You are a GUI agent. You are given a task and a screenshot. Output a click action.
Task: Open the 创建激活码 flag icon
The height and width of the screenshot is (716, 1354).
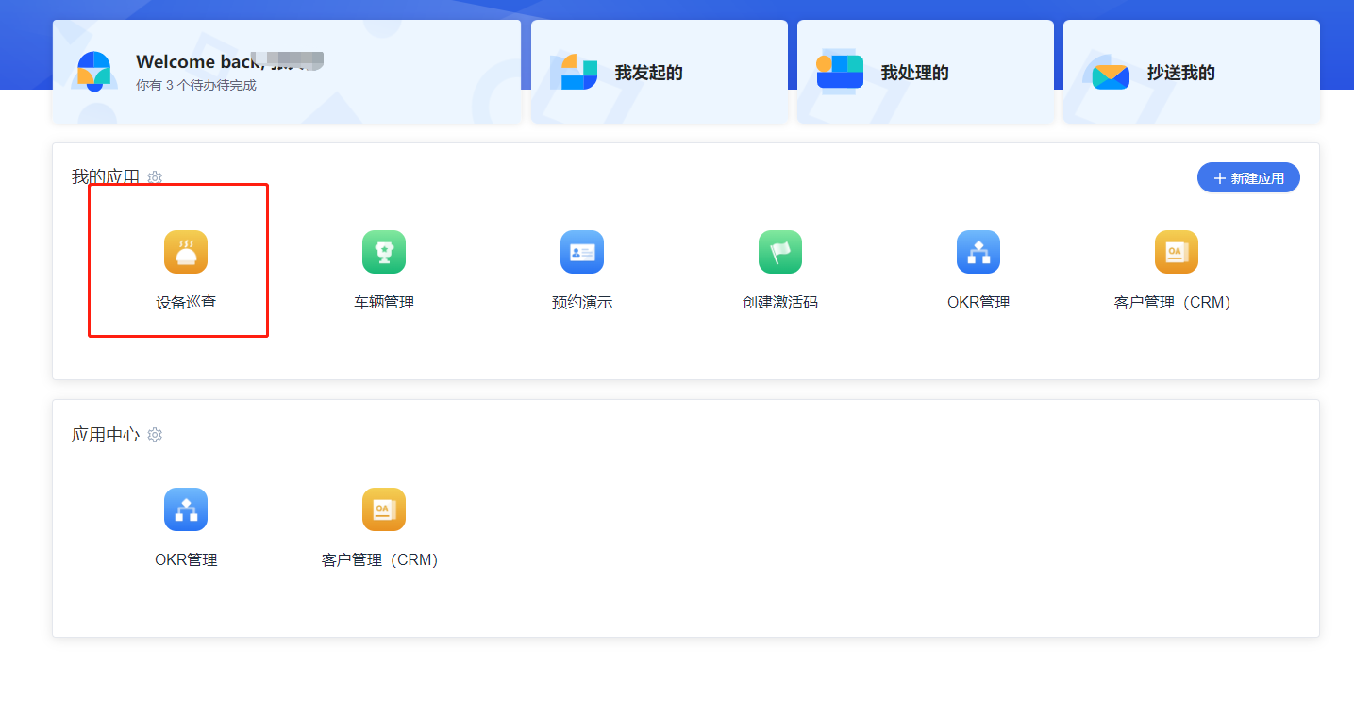coord(780,252)
